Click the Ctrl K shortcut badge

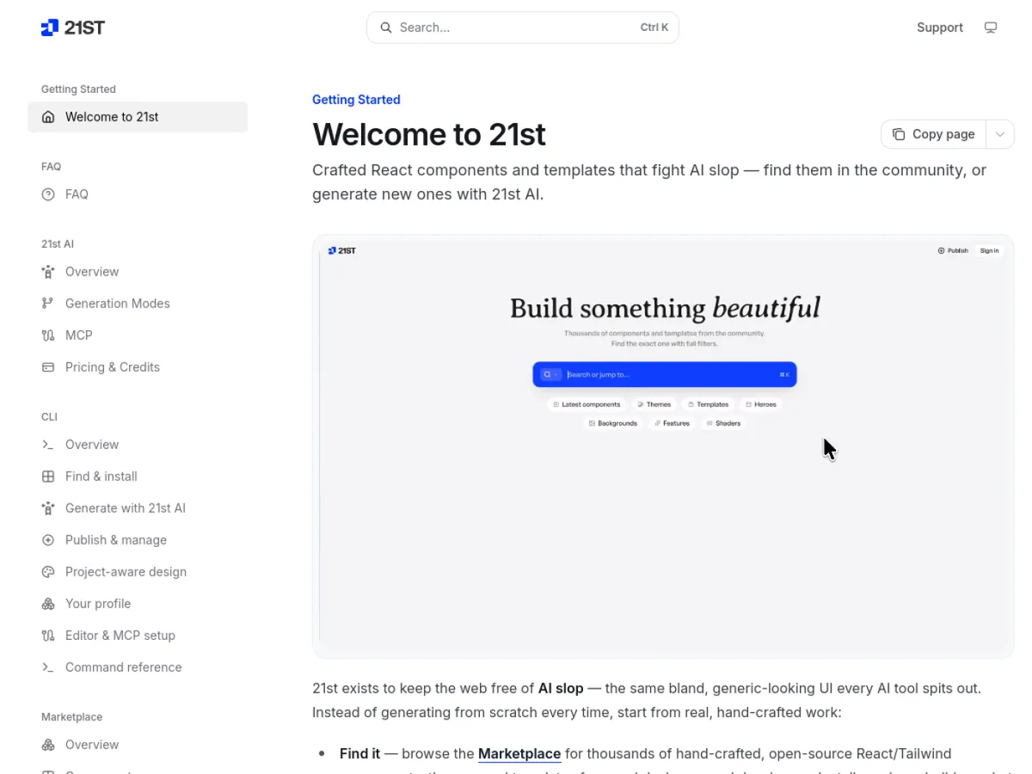(654, 28)
